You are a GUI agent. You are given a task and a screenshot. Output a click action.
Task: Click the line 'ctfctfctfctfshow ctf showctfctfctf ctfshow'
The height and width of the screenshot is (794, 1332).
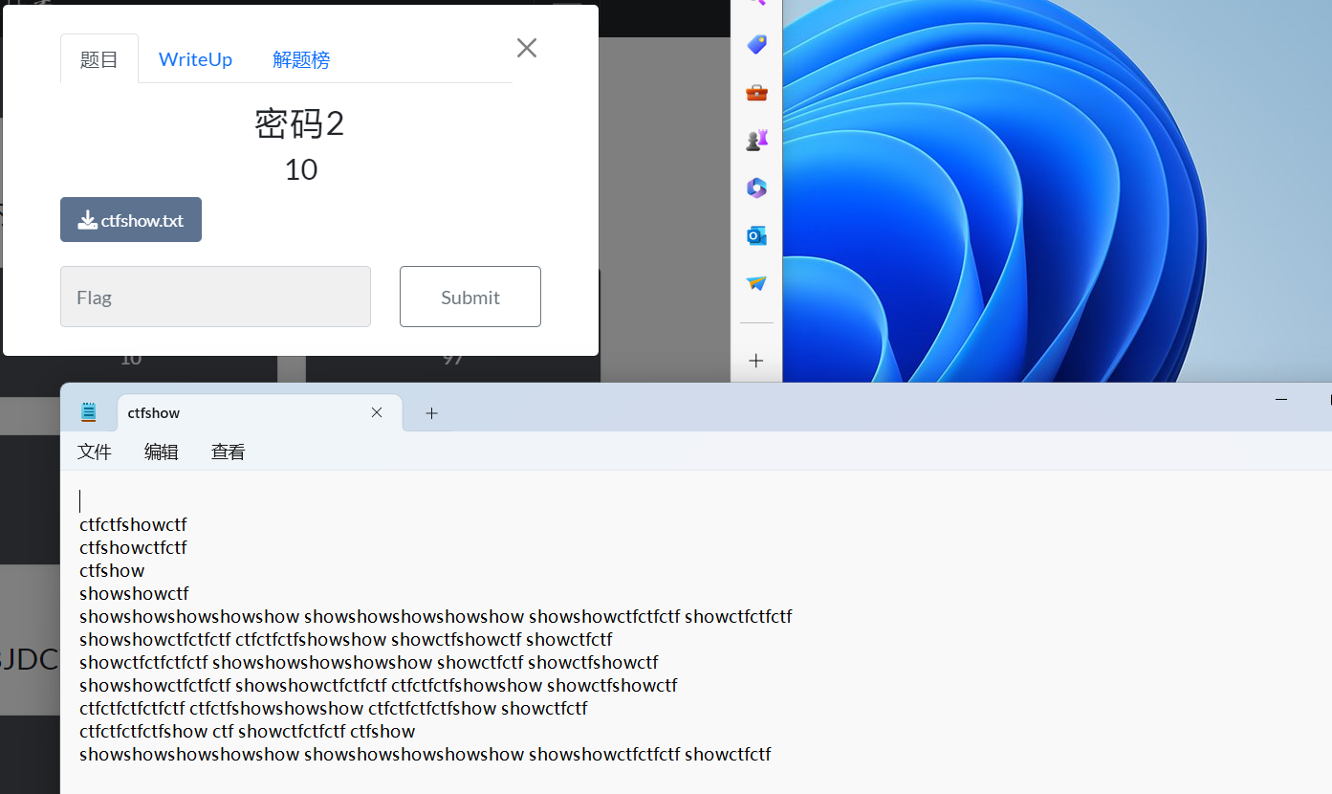[x=248, y=732]
